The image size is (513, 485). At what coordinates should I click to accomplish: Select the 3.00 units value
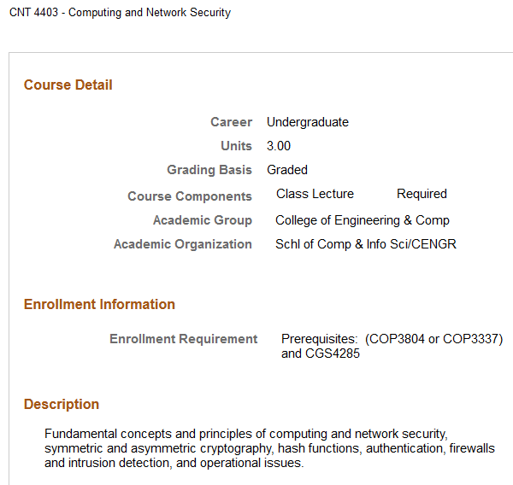pyautogui.click(x=279, y=146)
